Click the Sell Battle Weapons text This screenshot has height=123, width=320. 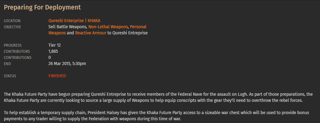(x=68, y=27)
